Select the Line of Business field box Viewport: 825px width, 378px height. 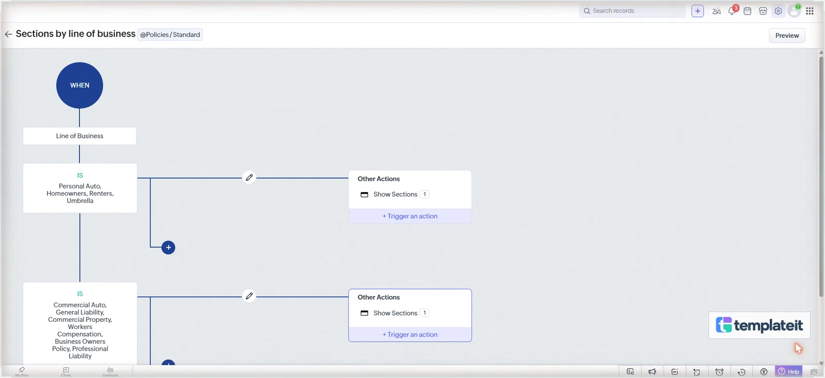(79, 136)
